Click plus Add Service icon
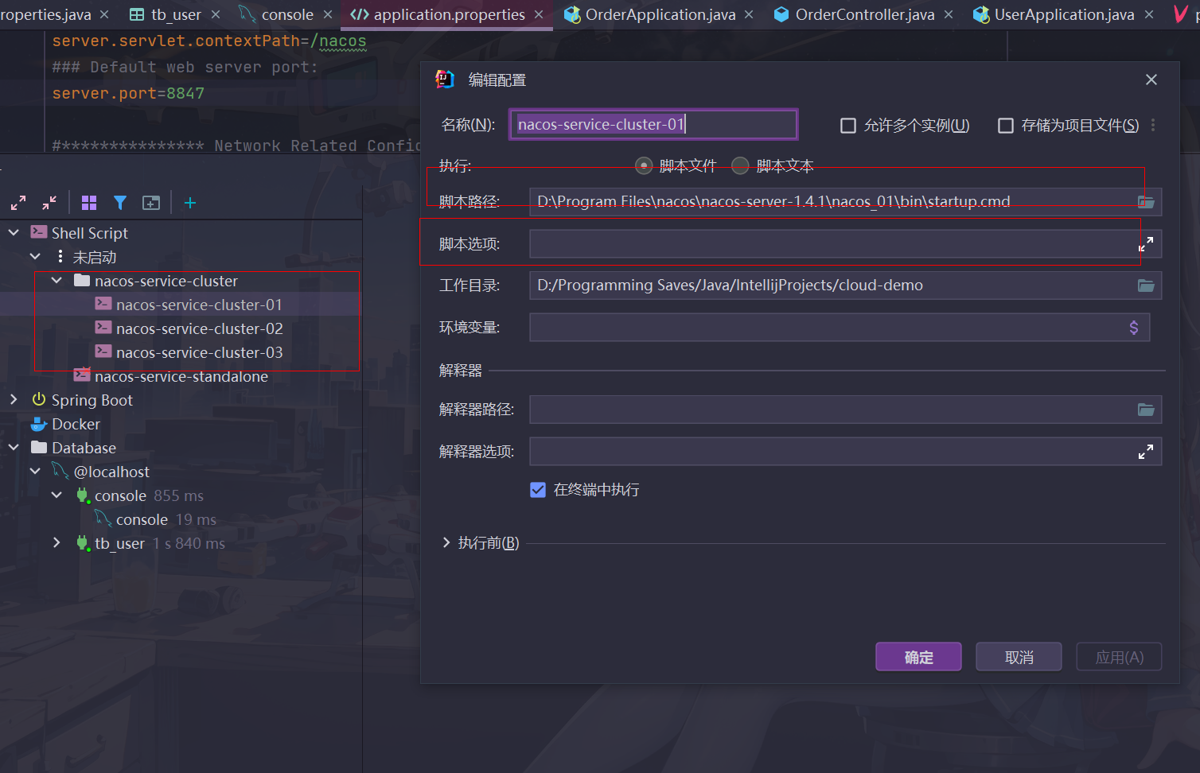 pyautogui.click(x=190, y=203)
